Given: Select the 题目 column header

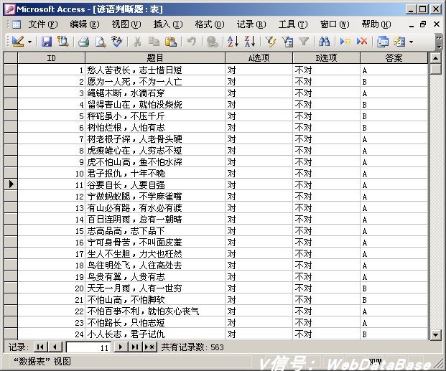Looking at the screenshot, I should coord(155,58).
